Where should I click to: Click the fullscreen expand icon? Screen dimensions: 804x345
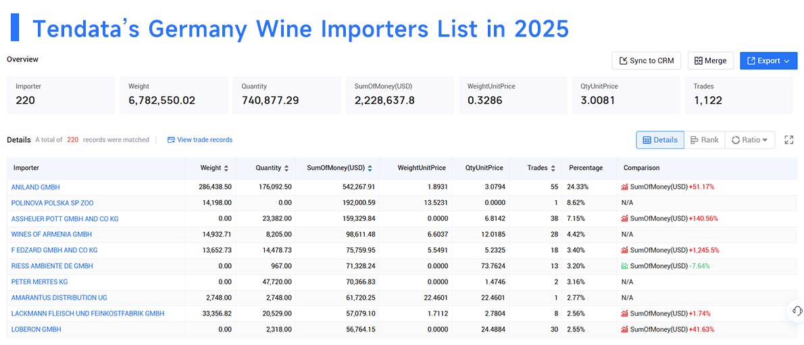coord(789,139)
